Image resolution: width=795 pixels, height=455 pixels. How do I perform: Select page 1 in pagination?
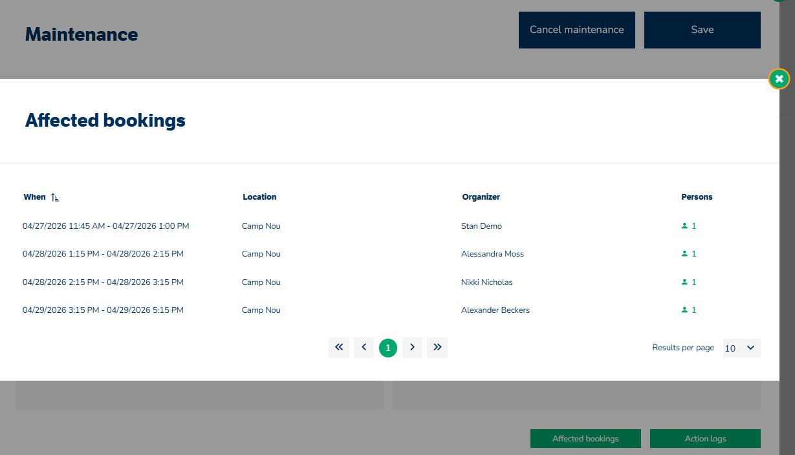388,348
